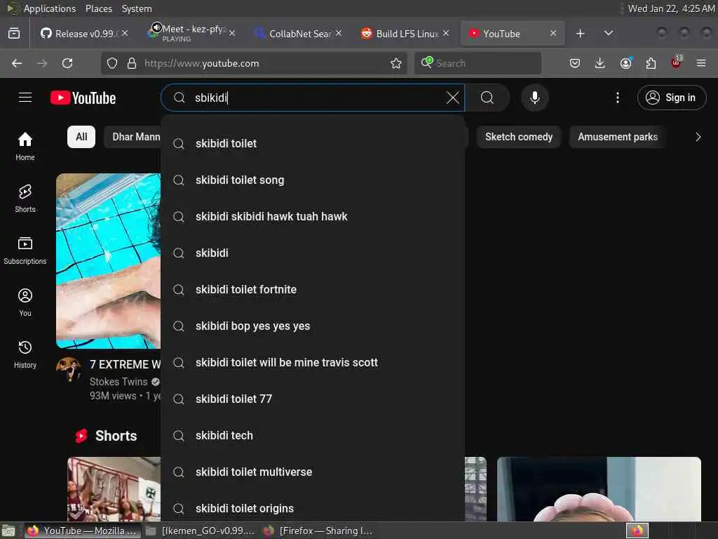Select the Dhar Mann filter chip

tap(133, 137)
